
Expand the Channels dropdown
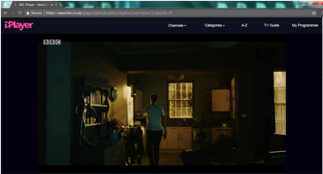[x=177, y=25]
